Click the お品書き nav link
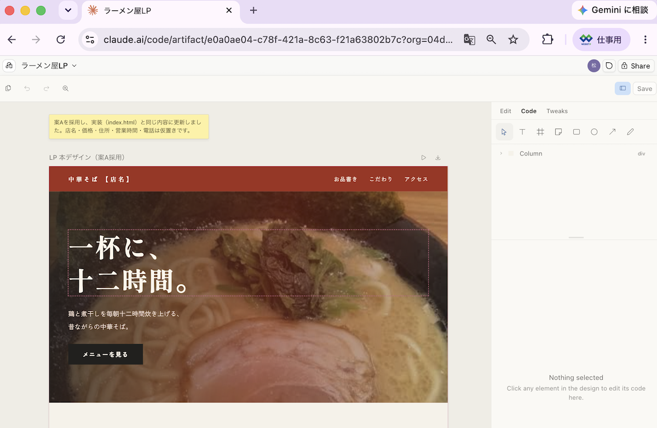 (345, 179)
